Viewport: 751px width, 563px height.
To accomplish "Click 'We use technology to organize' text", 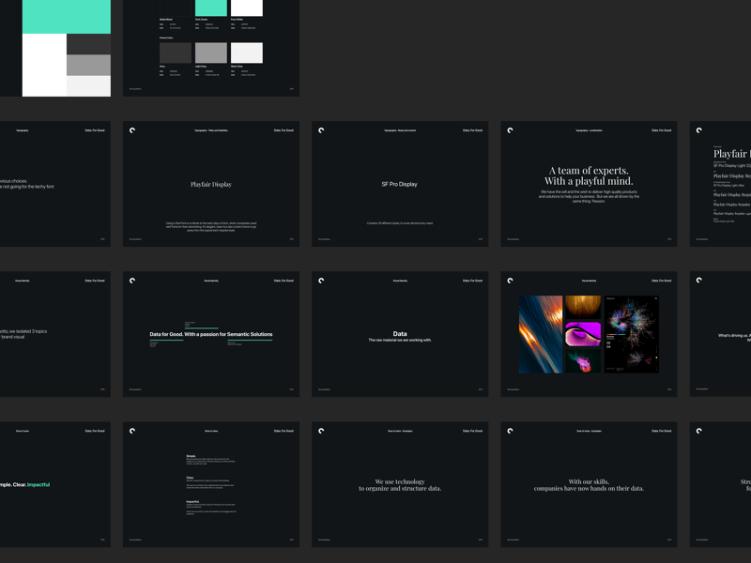I will pos(400,485).
